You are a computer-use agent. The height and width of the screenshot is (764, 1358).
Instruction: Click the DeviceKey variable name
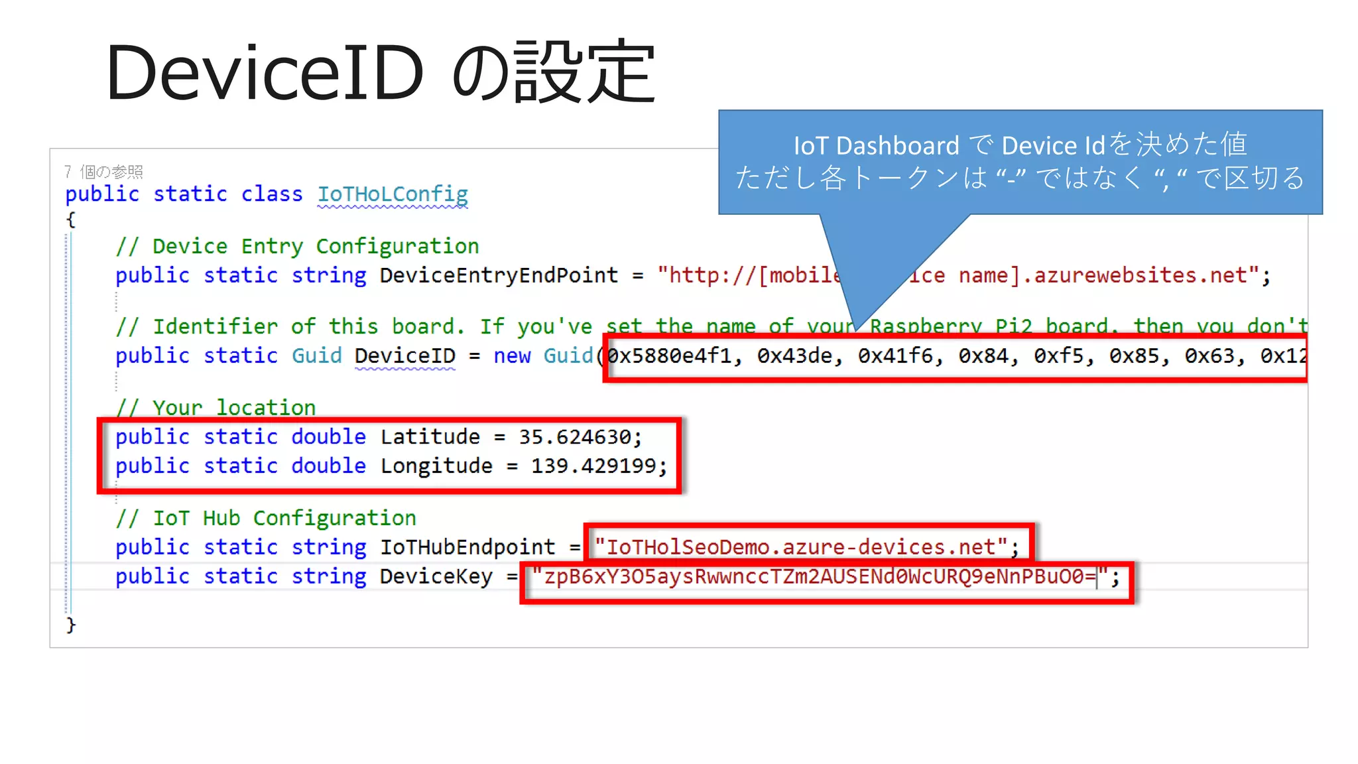coord(436,577)
